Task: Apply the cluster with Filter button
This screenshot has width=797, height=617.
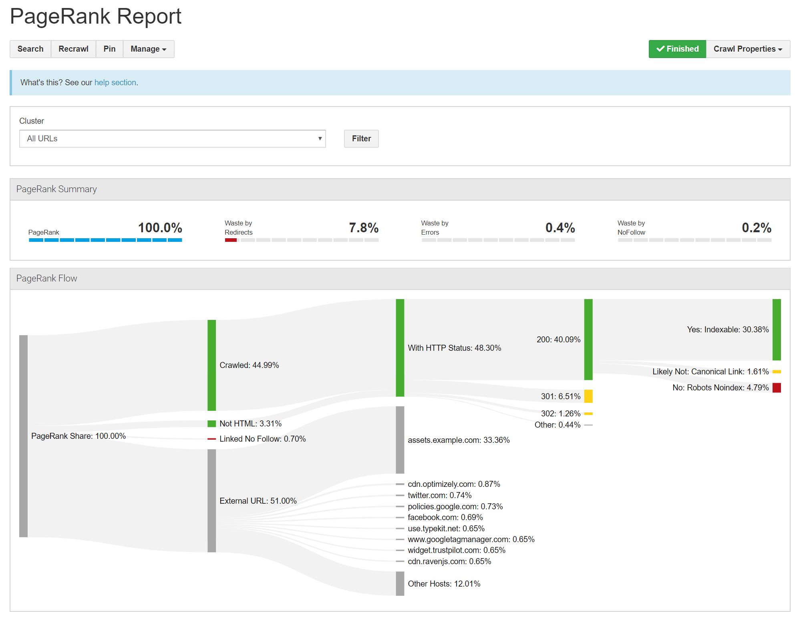Action: (361, 139)
